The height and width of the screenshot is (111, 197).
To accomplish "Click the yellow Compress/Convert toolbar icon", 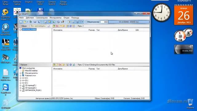I will (x=50, y=22).
